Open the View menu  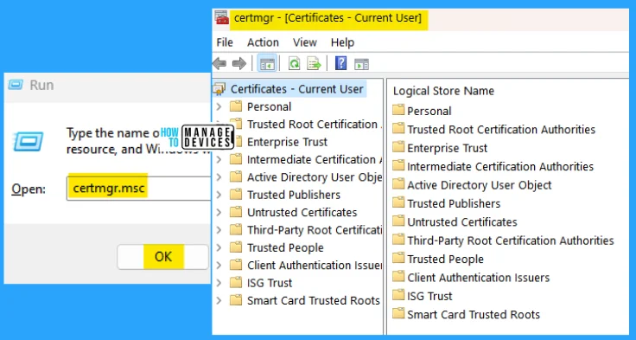(305, 42)
